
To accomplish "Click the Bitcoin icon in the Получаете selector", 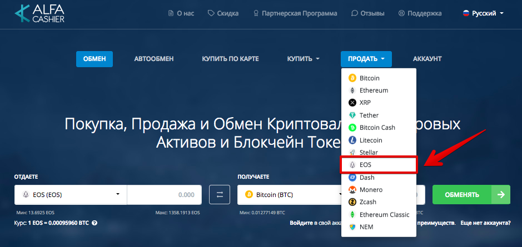I will pos(248,195).
